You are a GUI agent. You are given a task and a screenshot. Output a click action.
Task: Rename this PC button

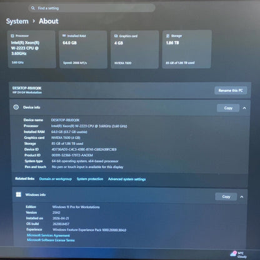click(x=231, y=91)
